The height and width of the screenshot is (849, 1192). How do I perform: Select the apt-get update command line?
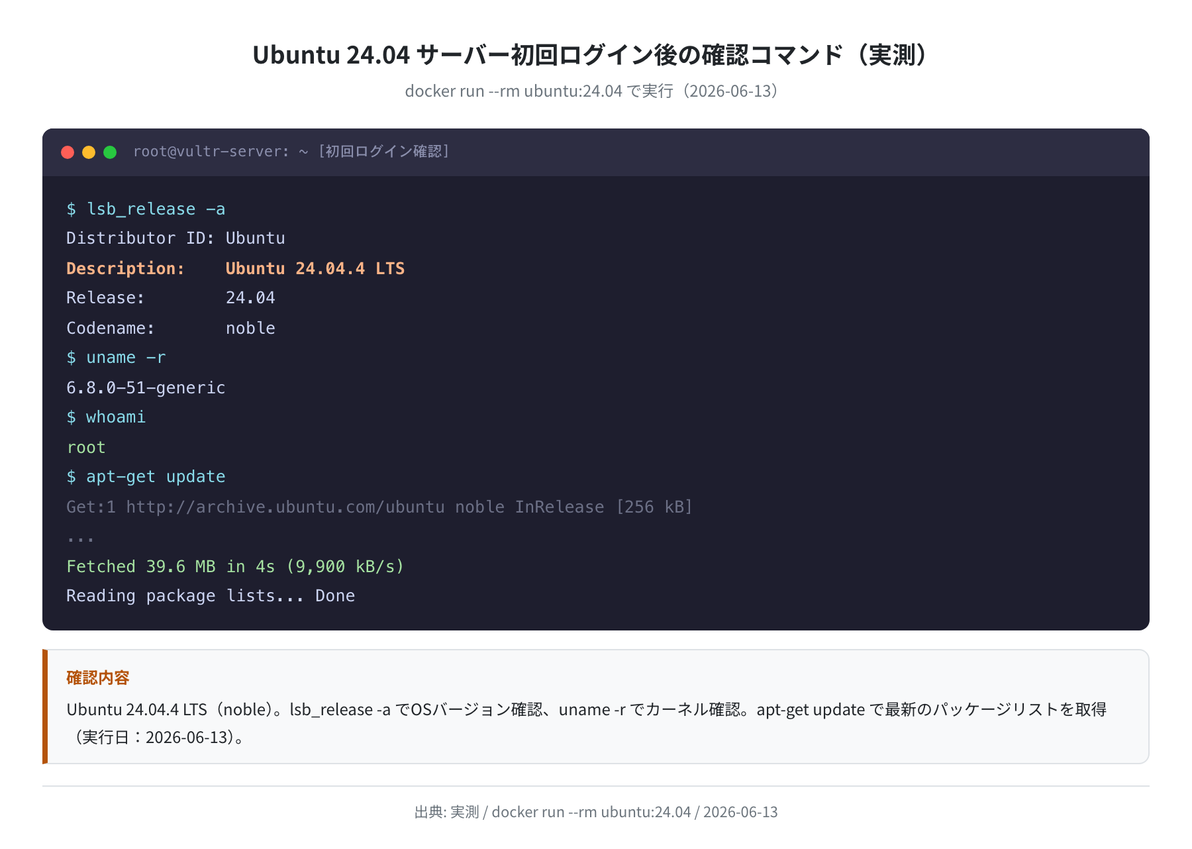tap(146, 477)
